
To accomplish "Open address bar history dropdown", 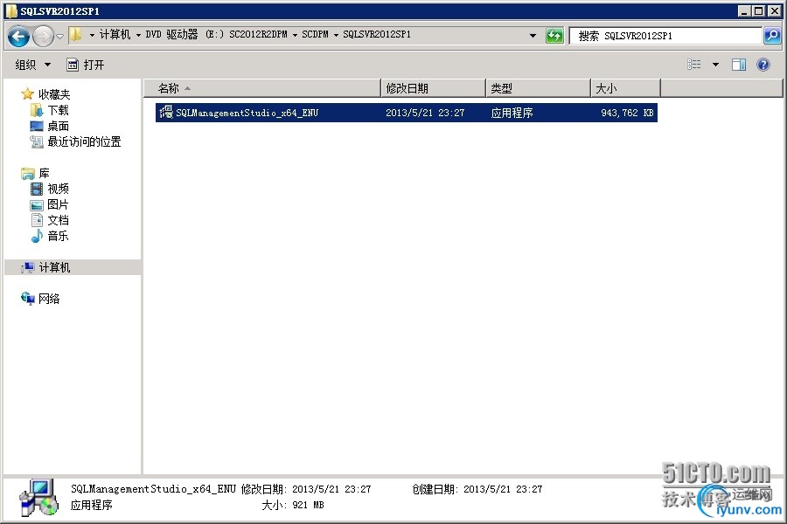I will tap(533, 36).
